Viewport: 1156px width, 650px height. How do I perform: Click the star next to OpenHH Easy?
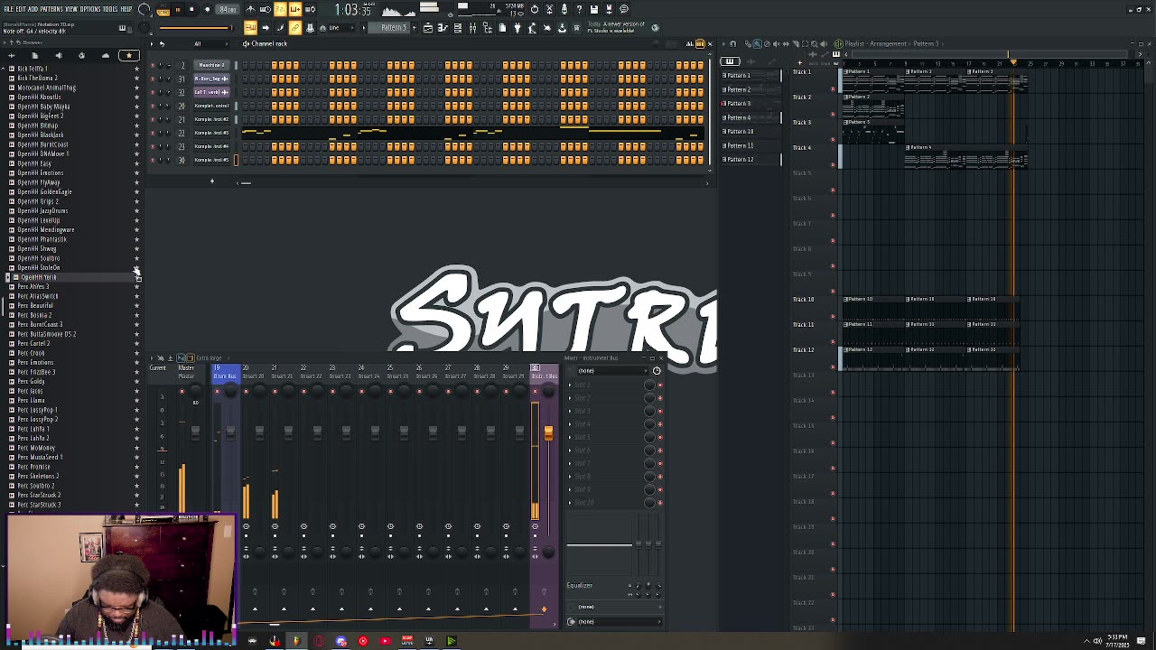point(136,163)
